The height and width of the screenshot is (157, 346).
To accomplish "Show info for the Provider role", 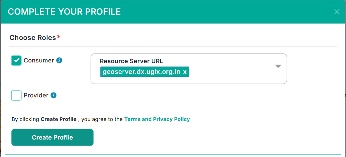I will pos(53,95).
